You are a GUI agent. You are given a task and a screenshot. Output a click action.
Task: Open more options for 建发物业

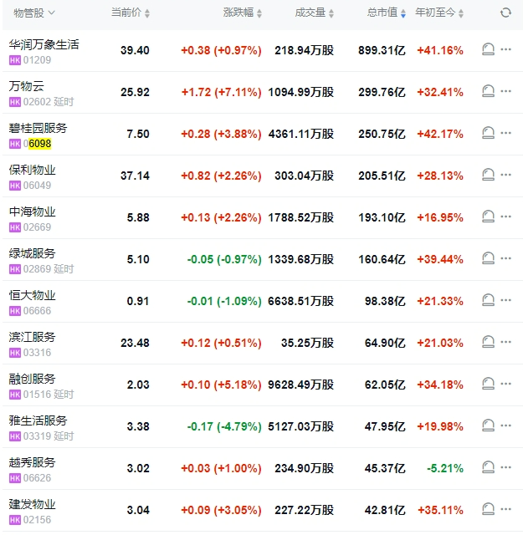[506, 509]
